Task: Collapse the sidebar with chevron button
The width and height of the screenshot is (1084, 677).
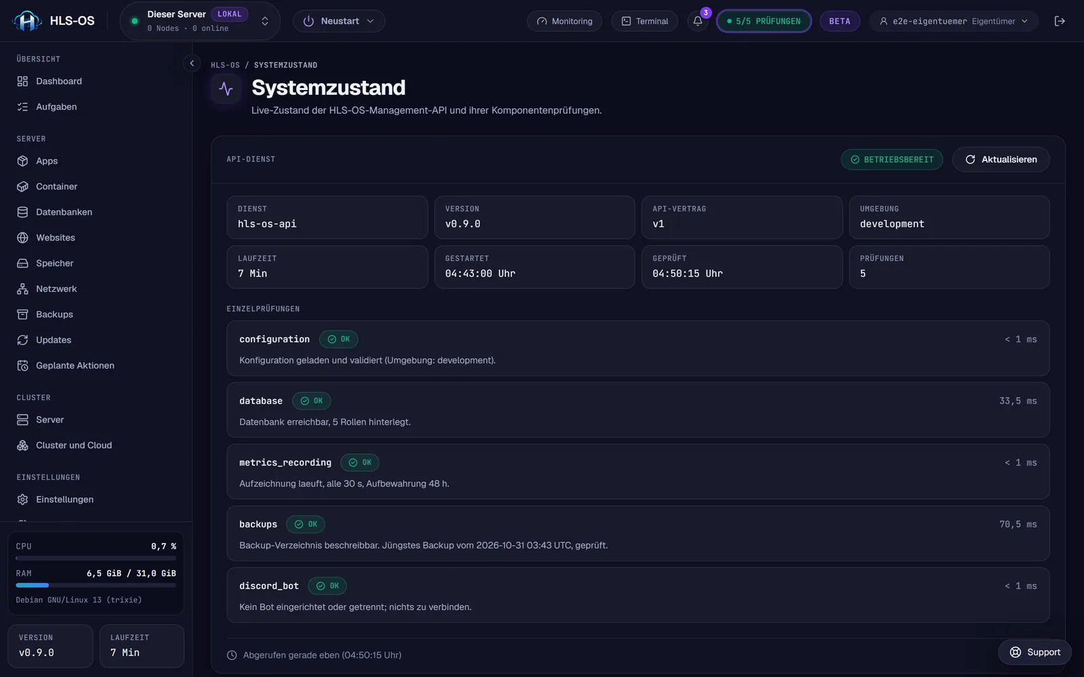Action: click(x=192, y=63)
